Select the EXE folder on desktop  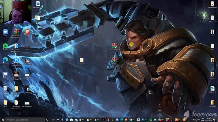212,47
